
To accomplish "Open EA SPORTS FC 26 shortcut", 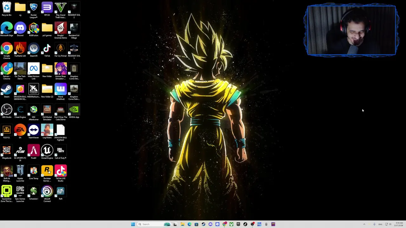I will click(x=20, y=153).
